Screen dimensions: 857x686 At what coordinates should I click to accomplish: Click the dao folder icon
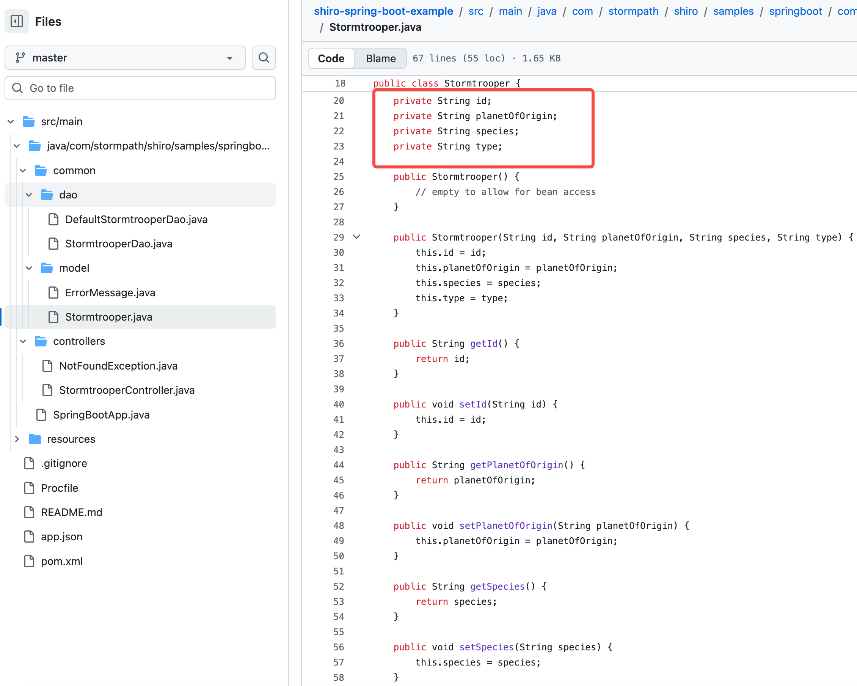click(x=47, y=195)
